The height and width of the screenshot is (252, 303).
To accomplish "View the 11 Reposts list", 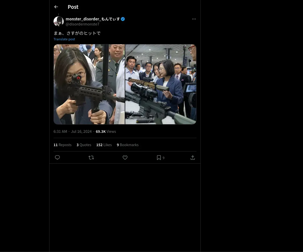I will pos(62,145).
